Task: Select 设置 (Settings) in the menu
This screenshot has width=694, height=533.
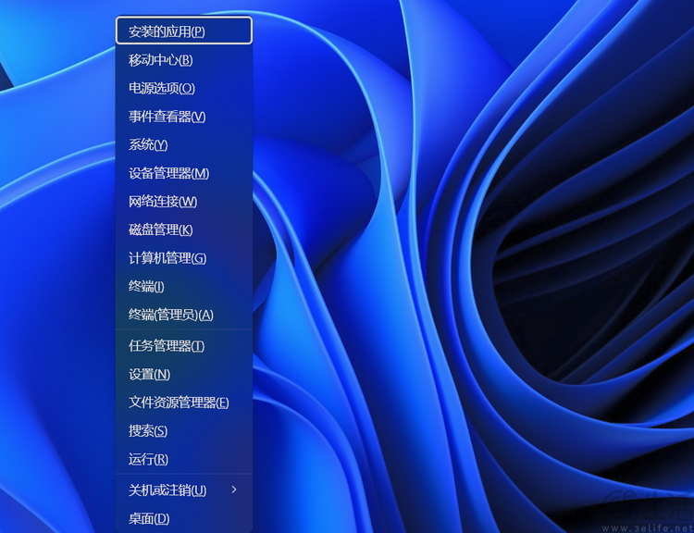Action: [x=149, y=375]
